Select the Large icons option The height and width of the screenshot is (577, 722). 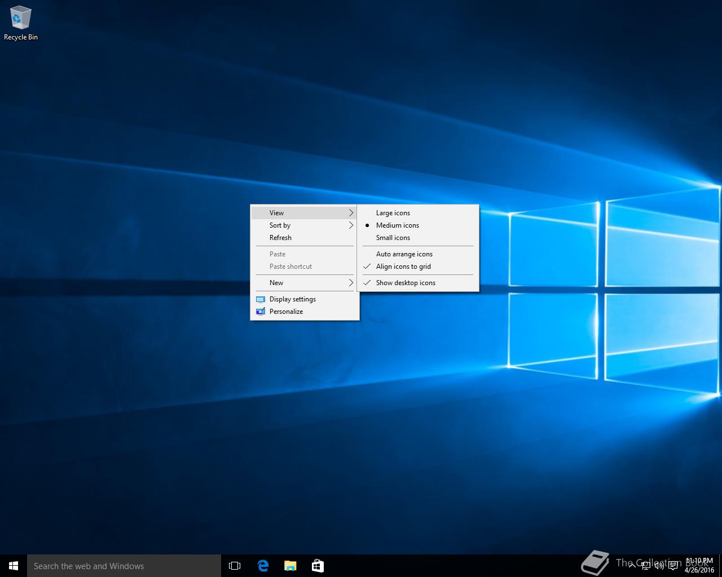pyautogui.click(x=418, y=213)
